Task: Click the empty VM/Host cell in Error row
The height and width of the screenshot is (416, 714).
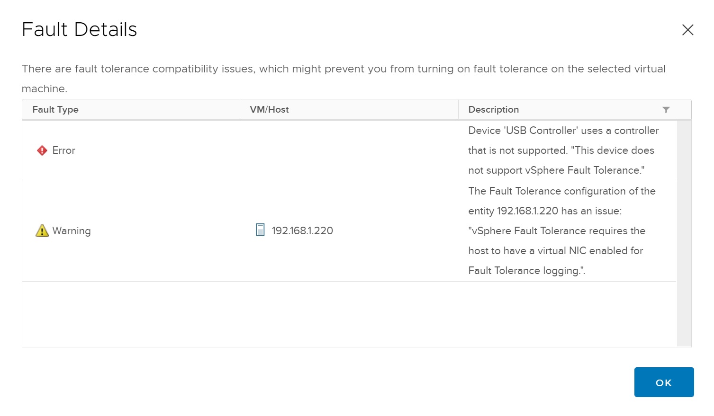Action: (x=349, y=150)
